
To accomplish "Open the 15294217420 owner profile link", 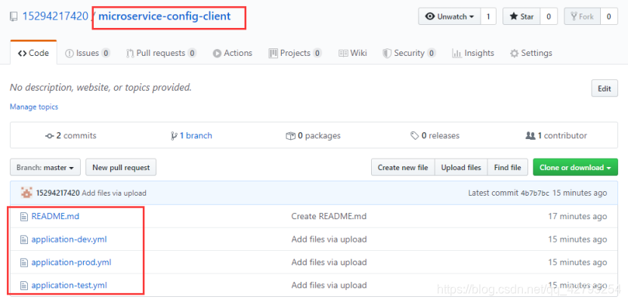I will (x=55, y=17).
